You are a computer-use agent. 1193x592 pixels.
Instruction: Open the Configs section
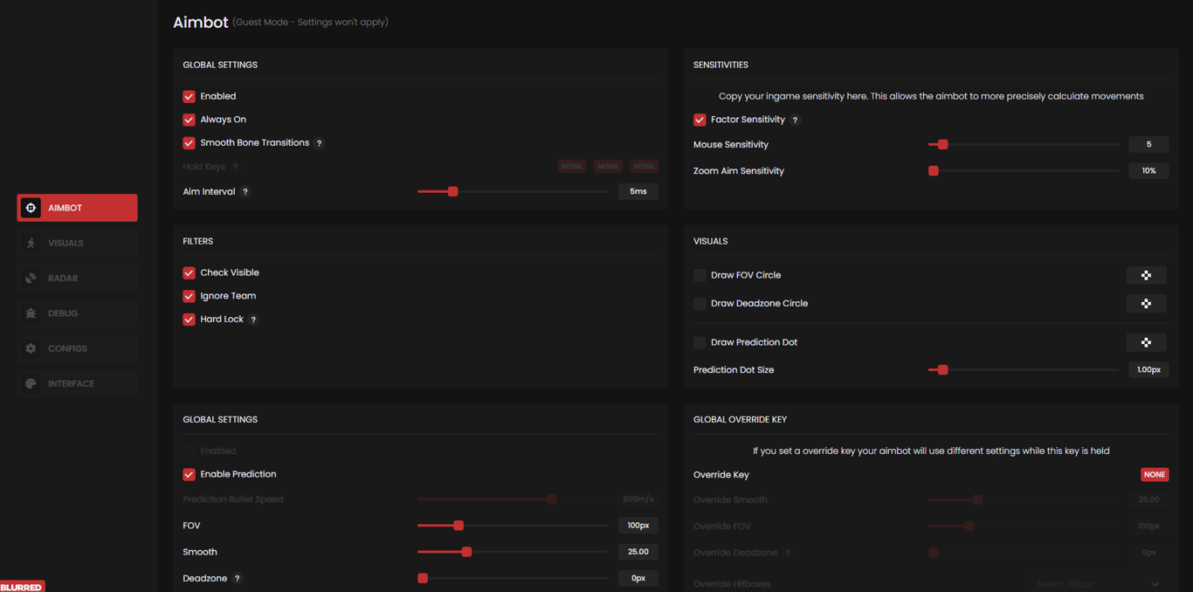[77, 348]
